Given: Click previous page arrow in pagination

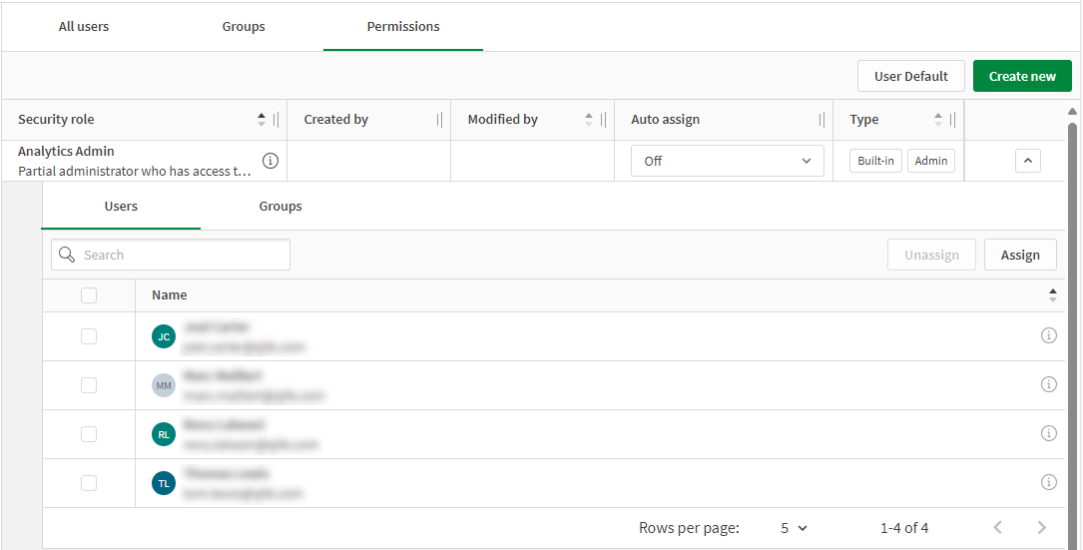Looking at the screenshot, I should [x=997, y=527].
